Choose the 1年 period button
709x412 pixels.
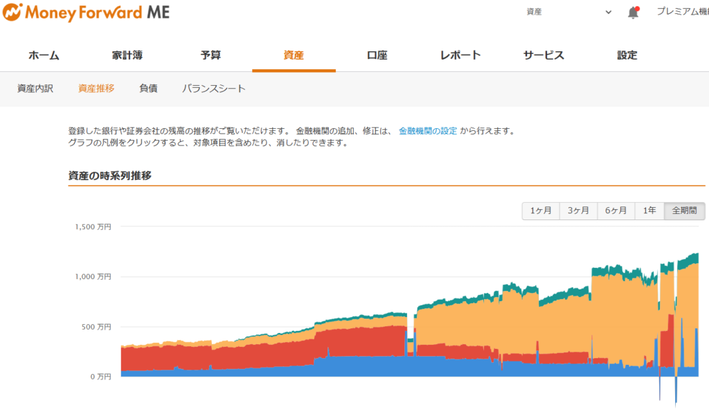coord(649,211)
